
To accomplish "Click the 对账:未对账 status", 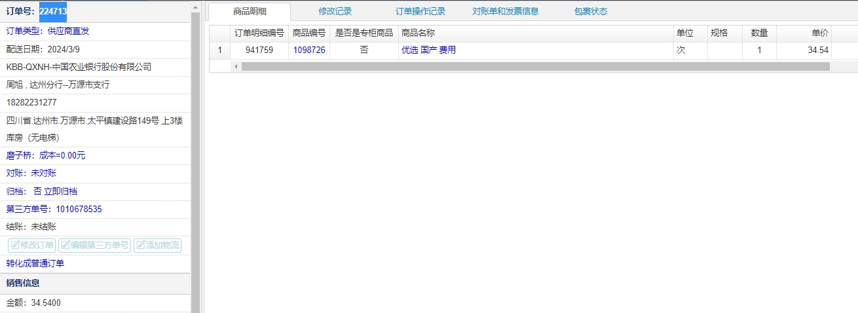I will click(x=31, y=173).
